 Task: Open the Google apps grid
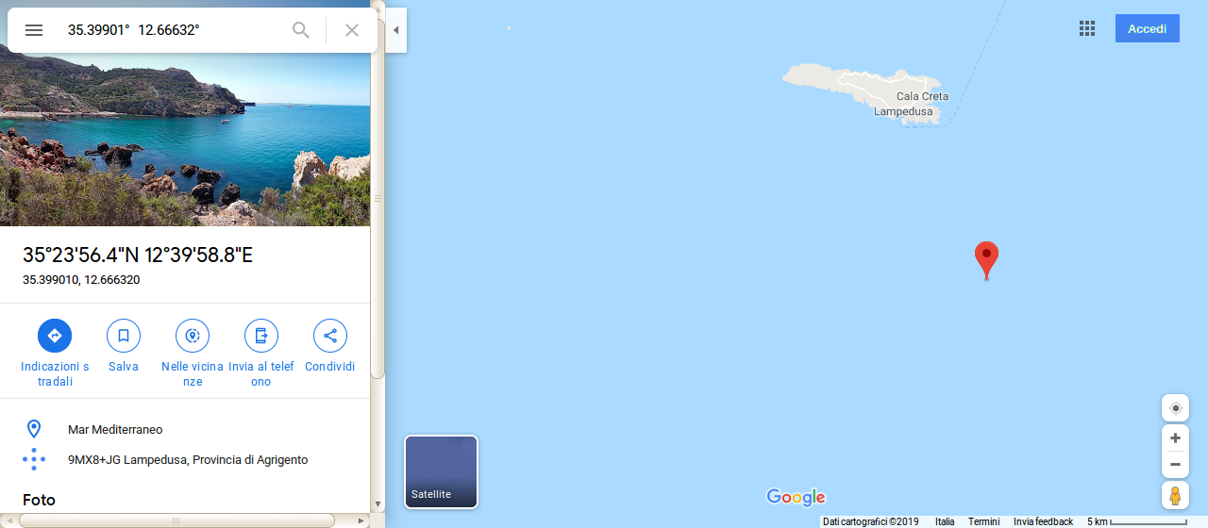[1087, 28]
